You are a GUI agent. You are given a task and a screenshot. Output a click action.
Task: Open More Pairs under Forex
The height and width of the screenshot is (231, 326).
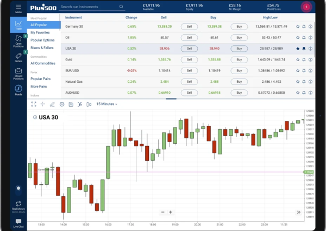click(x=39, y=86)
